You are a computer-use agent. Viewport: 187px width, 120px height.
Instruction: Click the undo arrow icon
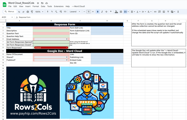[x=19, y=12]
